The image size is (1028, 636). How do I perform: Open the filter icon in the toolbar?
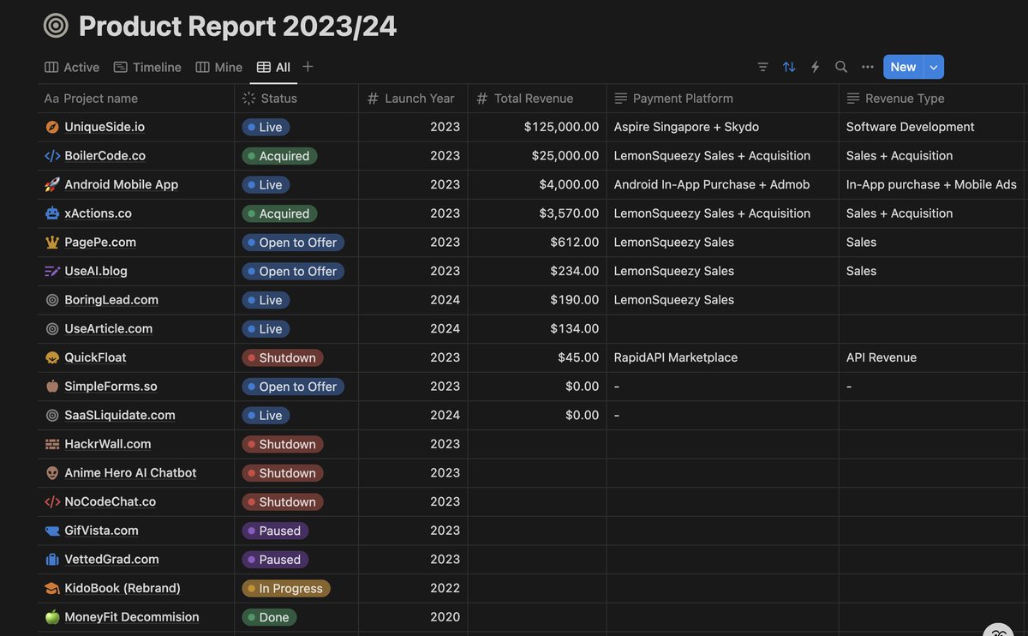click(762, 67)
